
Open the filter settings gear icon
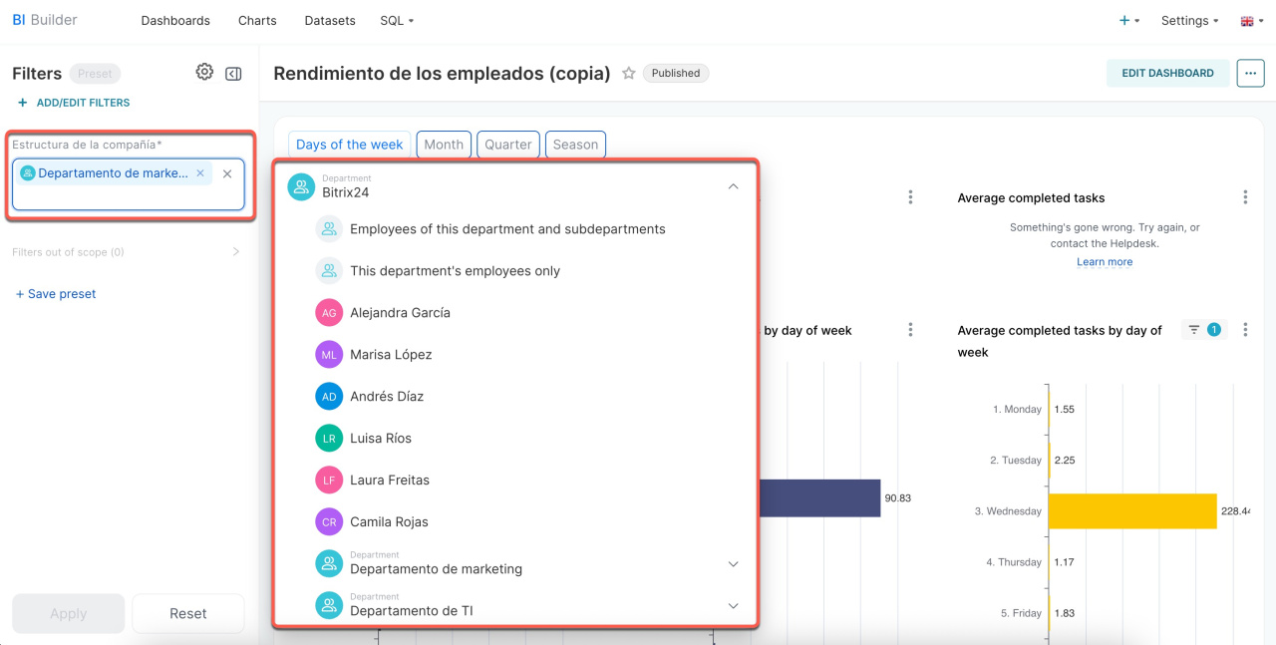tap(204, 72)
